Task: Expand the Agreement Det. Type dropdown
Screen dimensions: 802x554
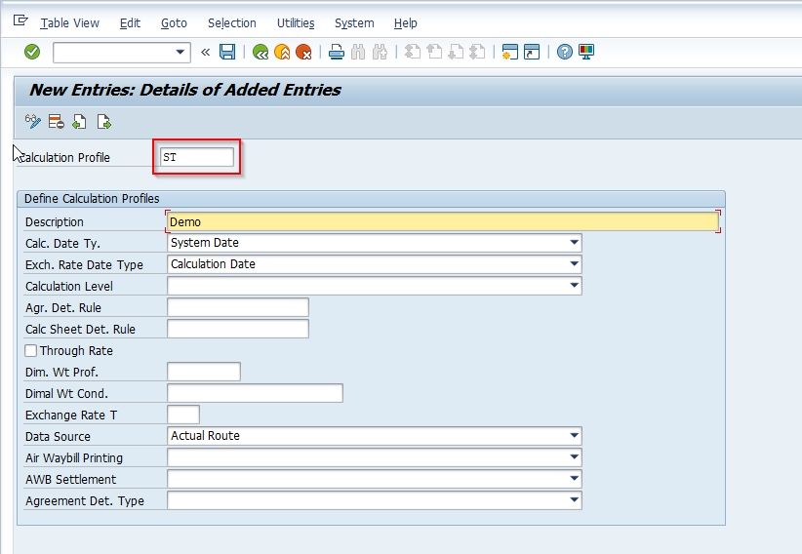Action: coord(574,500)
